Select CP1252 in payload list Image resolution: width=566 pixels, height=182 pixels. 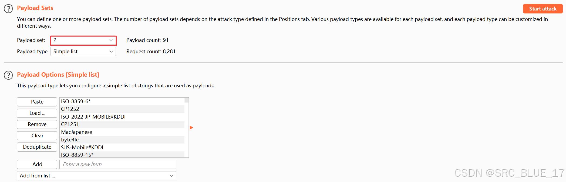pyautogui.click(x=122, y=109)
